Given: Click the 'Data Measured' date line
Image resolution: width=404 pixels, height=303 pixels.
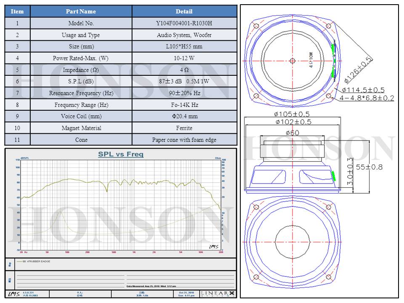Looking at the screenshot, I should point(151,286).
